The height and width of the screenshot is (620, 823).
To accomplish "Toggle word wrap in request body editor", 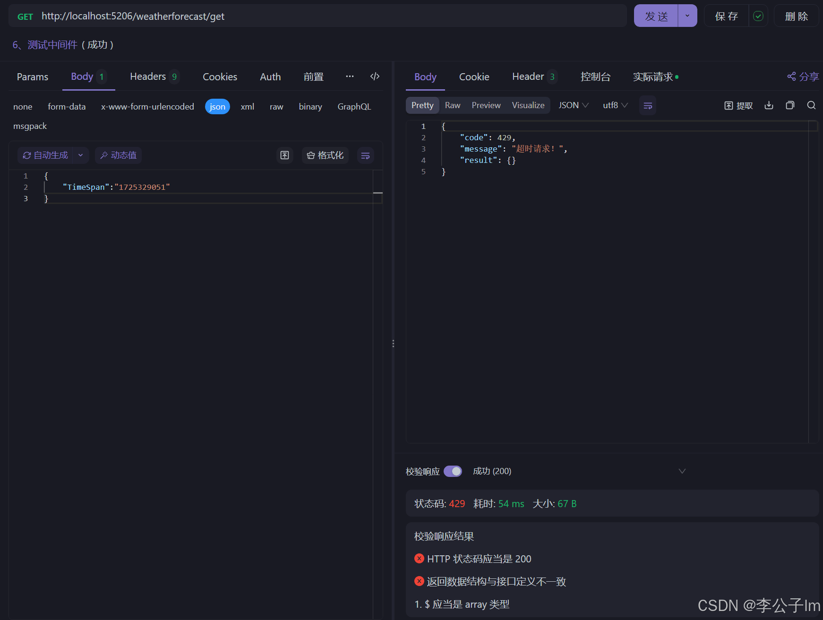I will (365, 155).
